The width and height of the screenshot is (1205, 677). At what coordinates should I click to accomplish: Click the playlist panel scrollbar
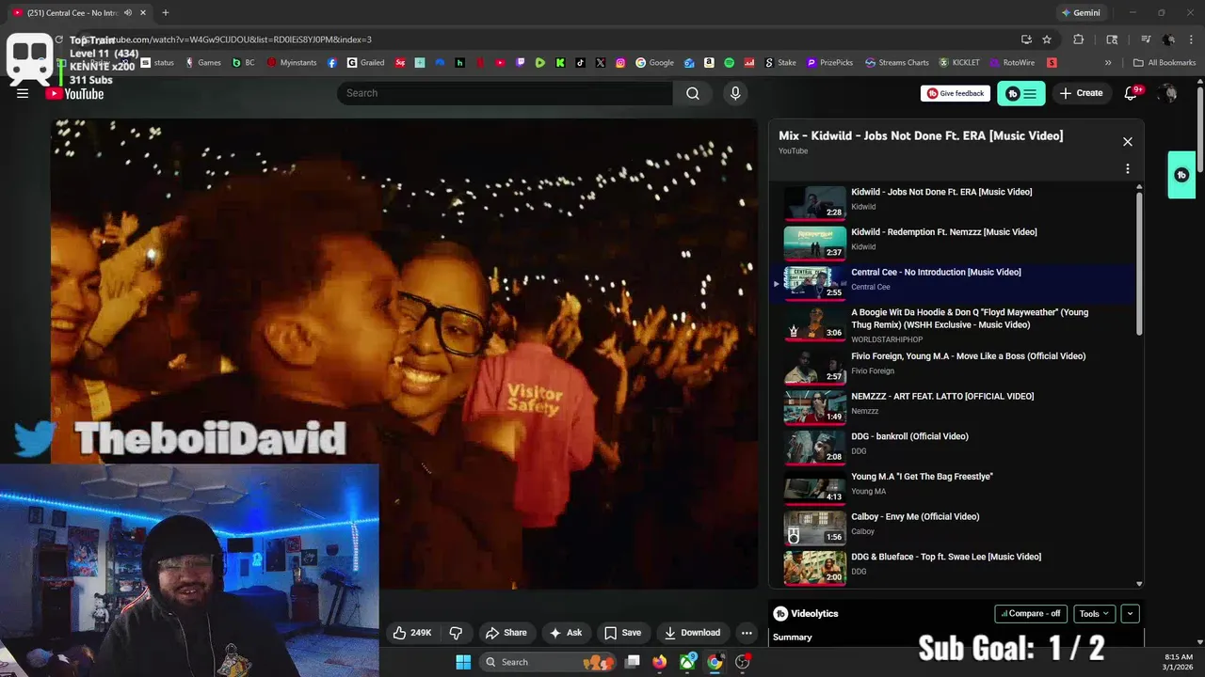click(1139, 263)
